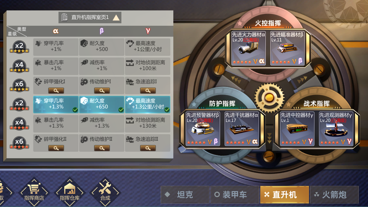The image size is (368, 207).
Task: Select the 先进干扰器材α equipment card
Action: click(242, 128)
